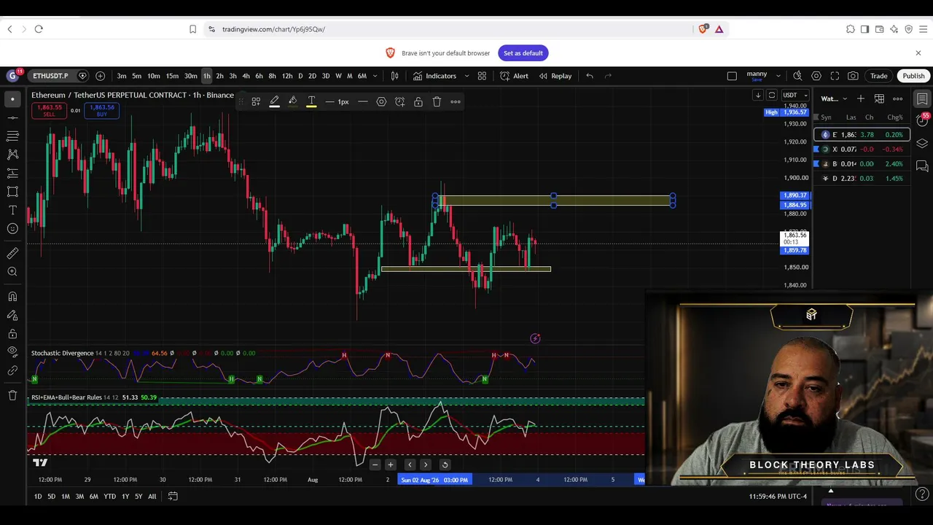This screenshot has width=933, height=525.
Task: Remove all drawings with trash icon in left sidebar
Action: (x=12, y=395)
